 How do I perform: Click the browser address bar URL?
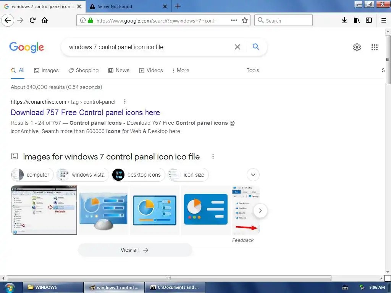[x=156, y=21]
